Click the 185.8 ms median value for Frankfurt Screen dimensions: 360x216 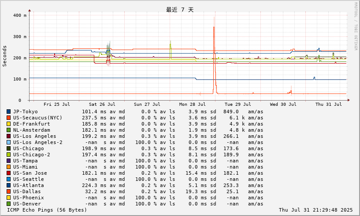click(94, 124)
